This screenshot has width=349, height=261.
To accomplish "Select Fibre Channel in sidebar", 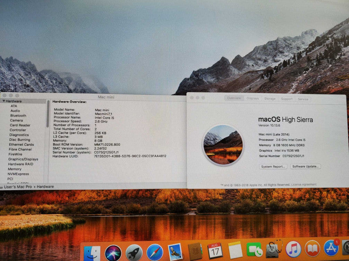I will 20,149.
